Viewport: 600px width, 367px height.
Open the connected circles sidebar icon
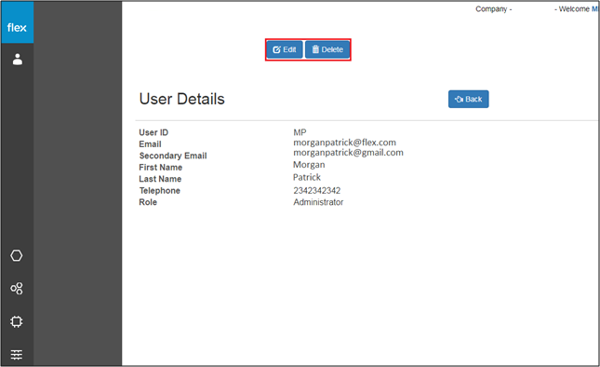(17, 289)
